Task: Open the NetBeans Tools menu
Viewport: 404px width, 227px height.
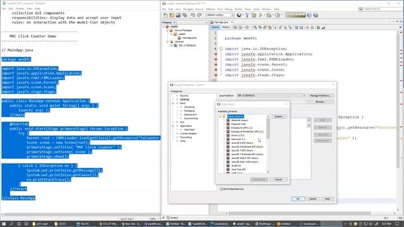Action: click(256, 9)
